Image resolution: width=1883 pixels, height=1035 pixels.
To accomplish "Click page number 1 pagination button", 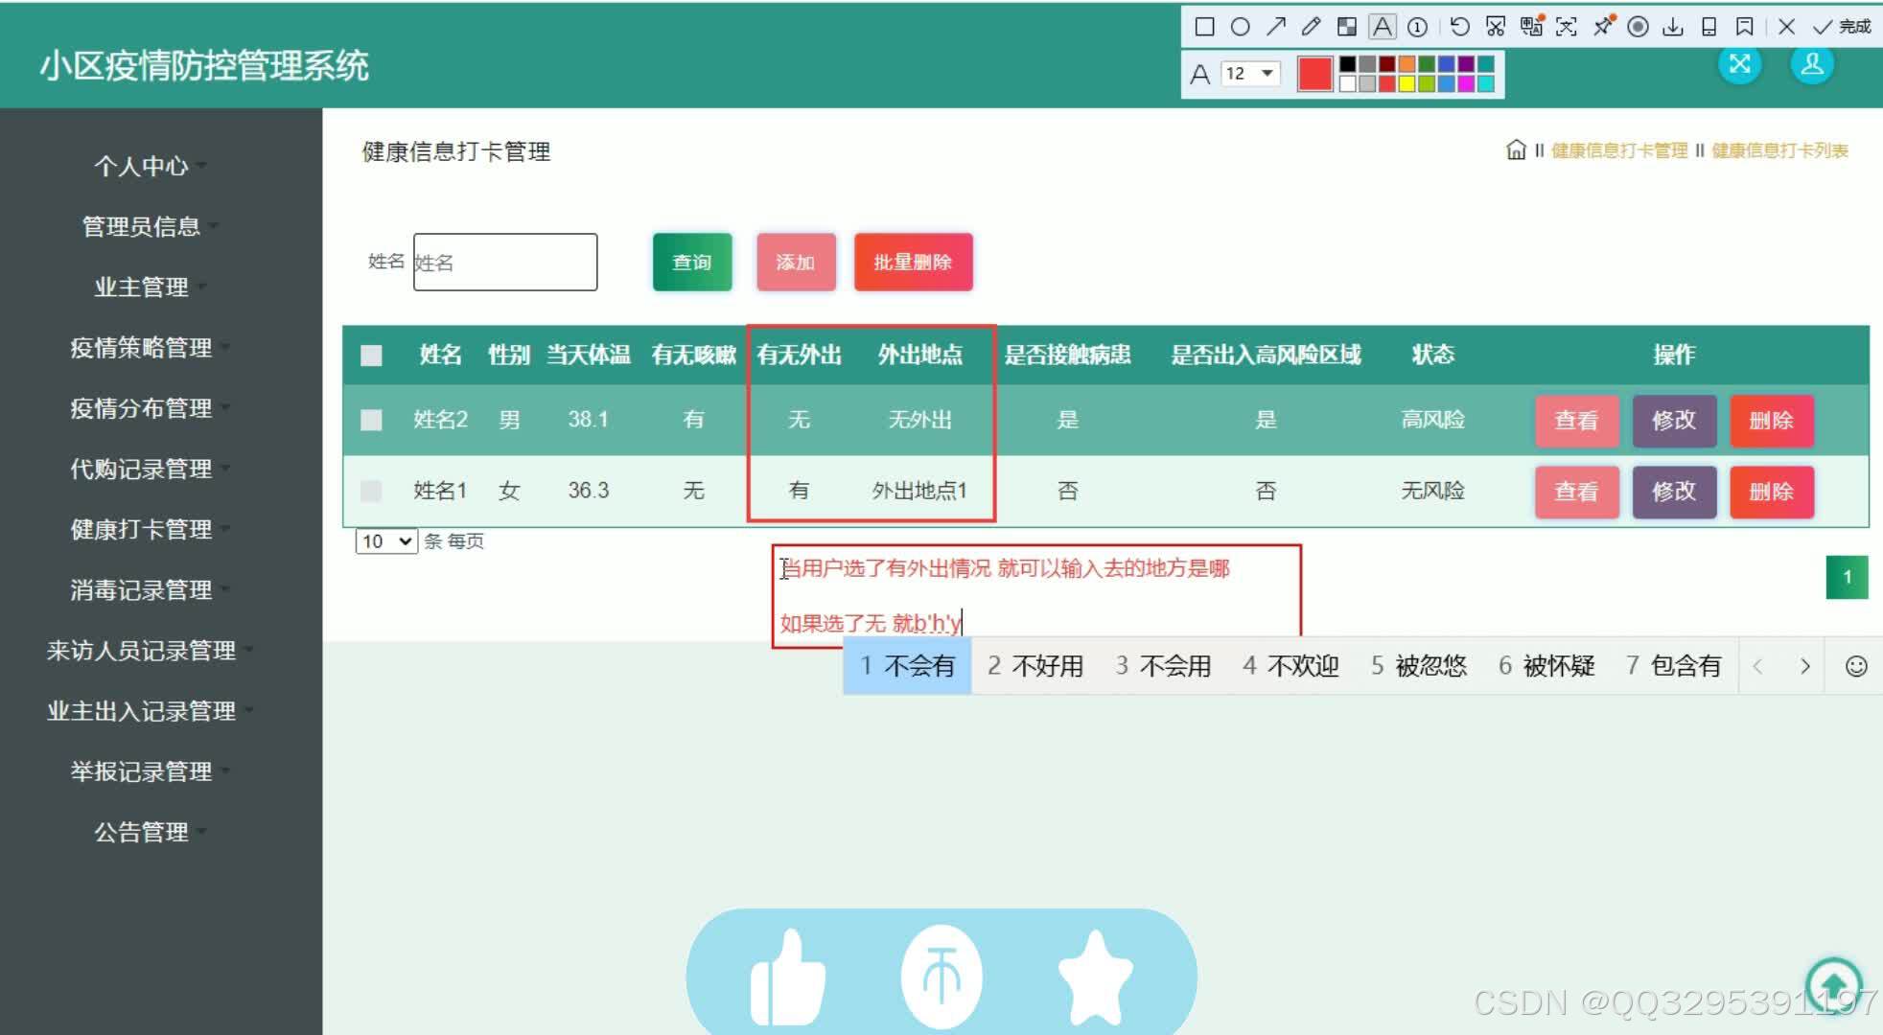I will (1847, 577).
